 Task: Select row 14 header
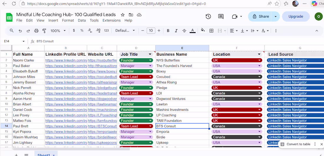[x=6, y=126]
